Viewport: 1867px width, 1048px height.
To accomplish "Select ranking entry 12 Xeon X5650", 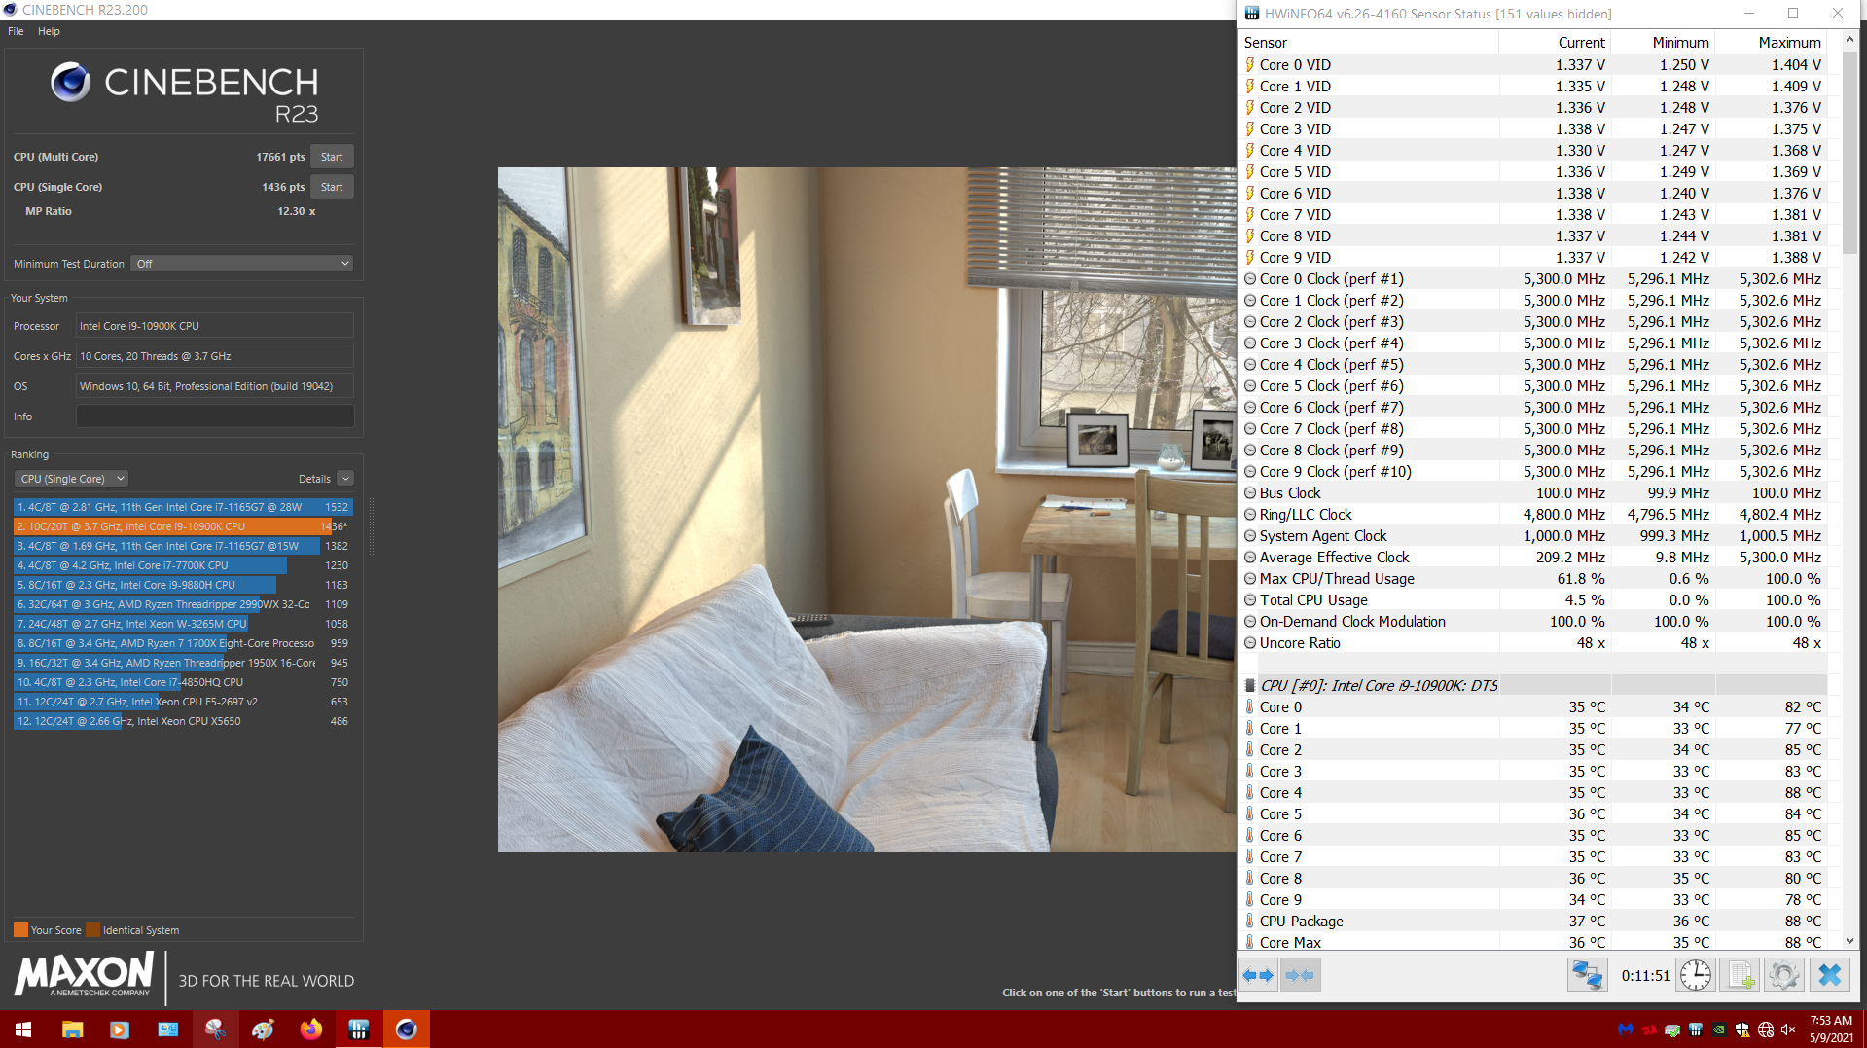I will coord(183,721).
